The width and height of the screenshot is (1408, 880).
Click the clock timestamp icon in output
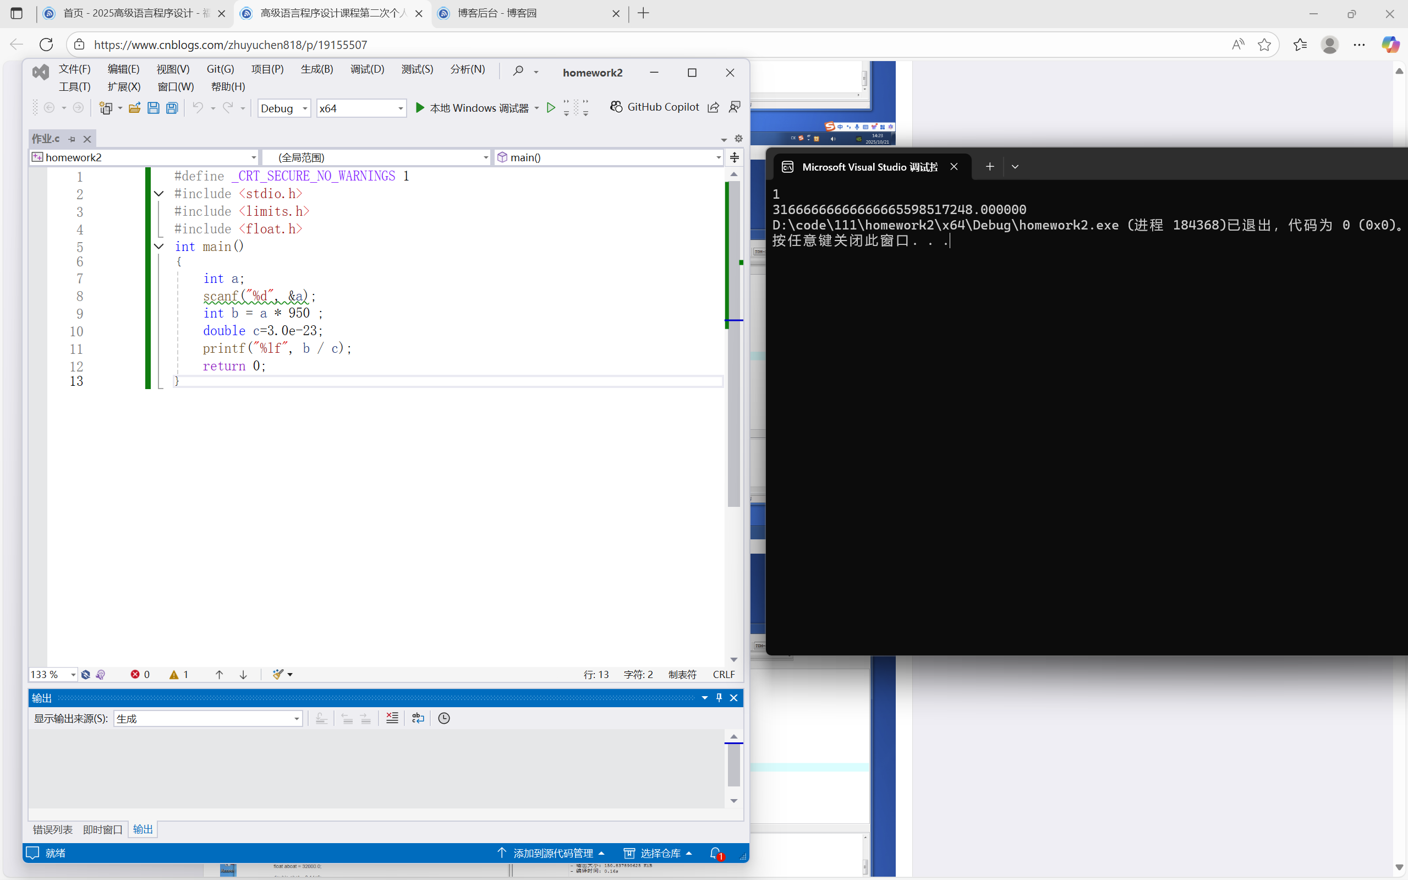click(x=444, y=718)
